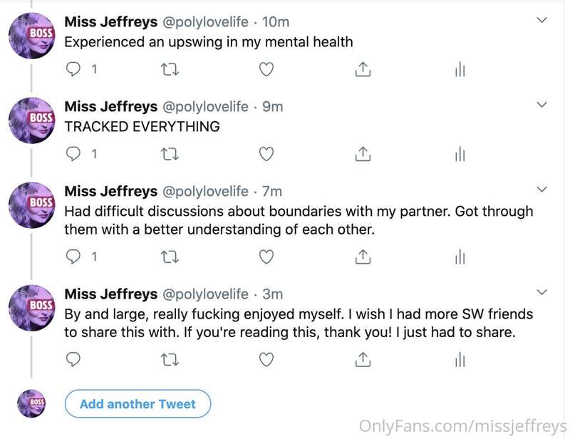Open the profile avatar beside TRACKED EVERYTHING tweet
Viewport: 570px width, 439px height.
pos(31,120)
